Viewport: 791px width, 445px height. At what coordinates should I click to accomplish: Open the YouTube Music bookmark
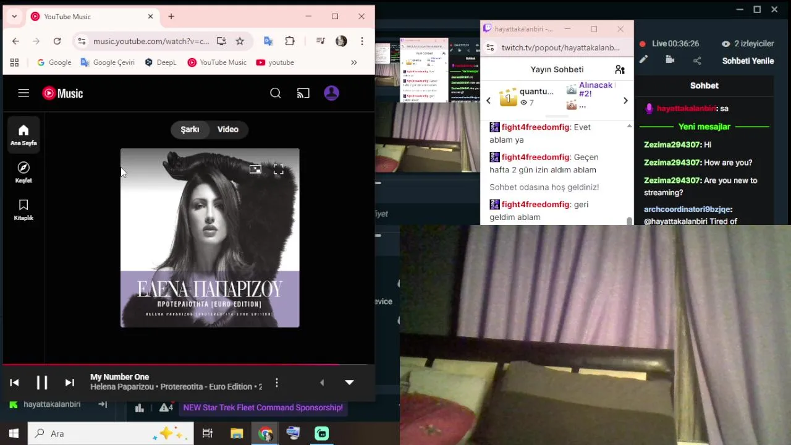click(x=217, y=62)
